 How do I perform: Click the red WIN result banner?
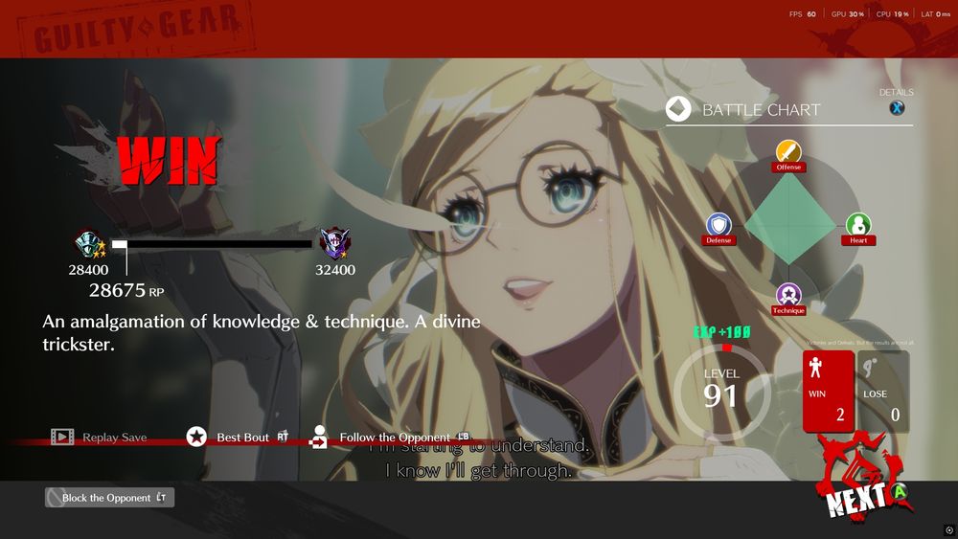[169, 161]
